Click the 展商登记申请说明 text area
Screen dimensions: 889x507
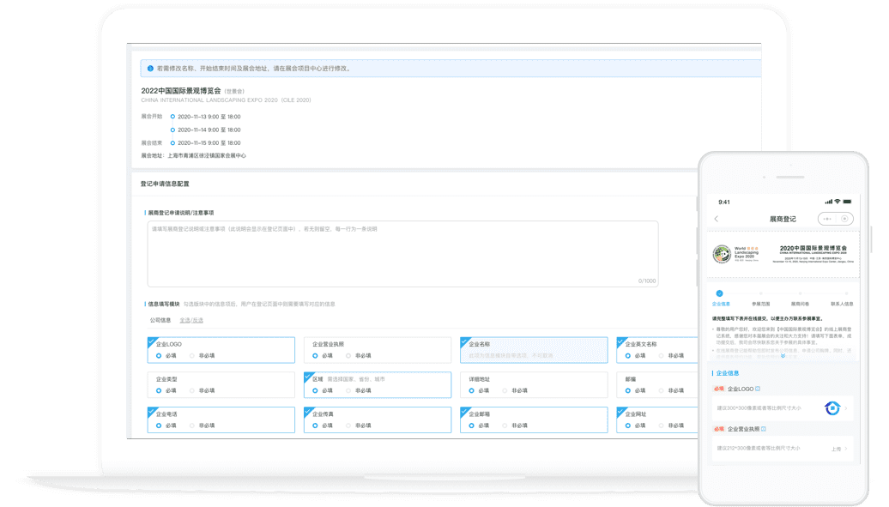click(402, 253)
